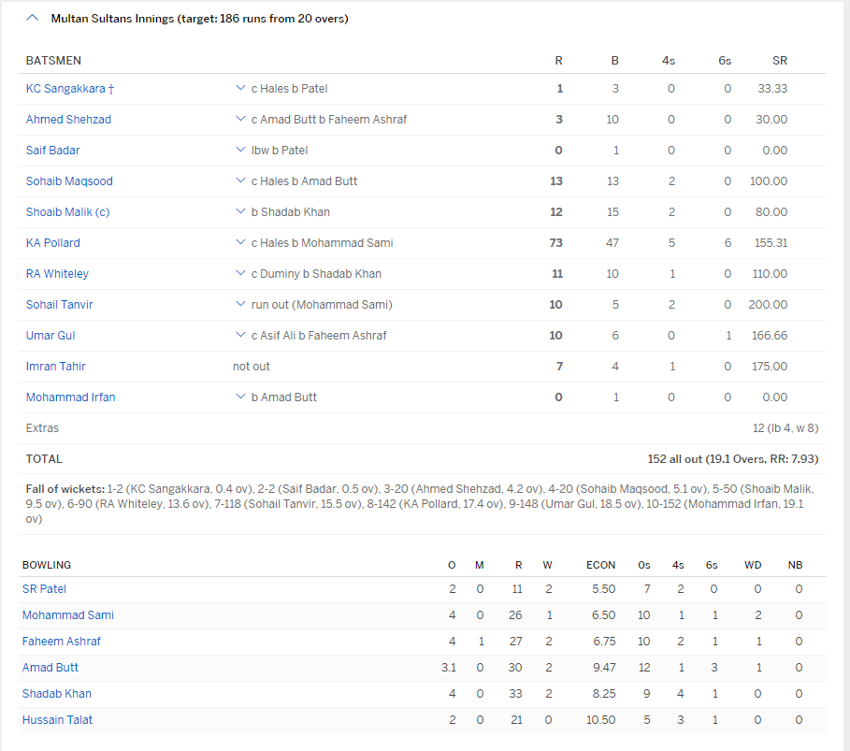Open Imran Tahir player link
The height and width of the screenshot is (751, 850).
pos(56,366)
